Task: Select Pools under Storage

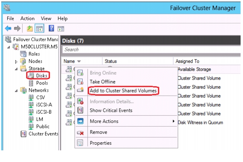Action: tap(42, 83)
